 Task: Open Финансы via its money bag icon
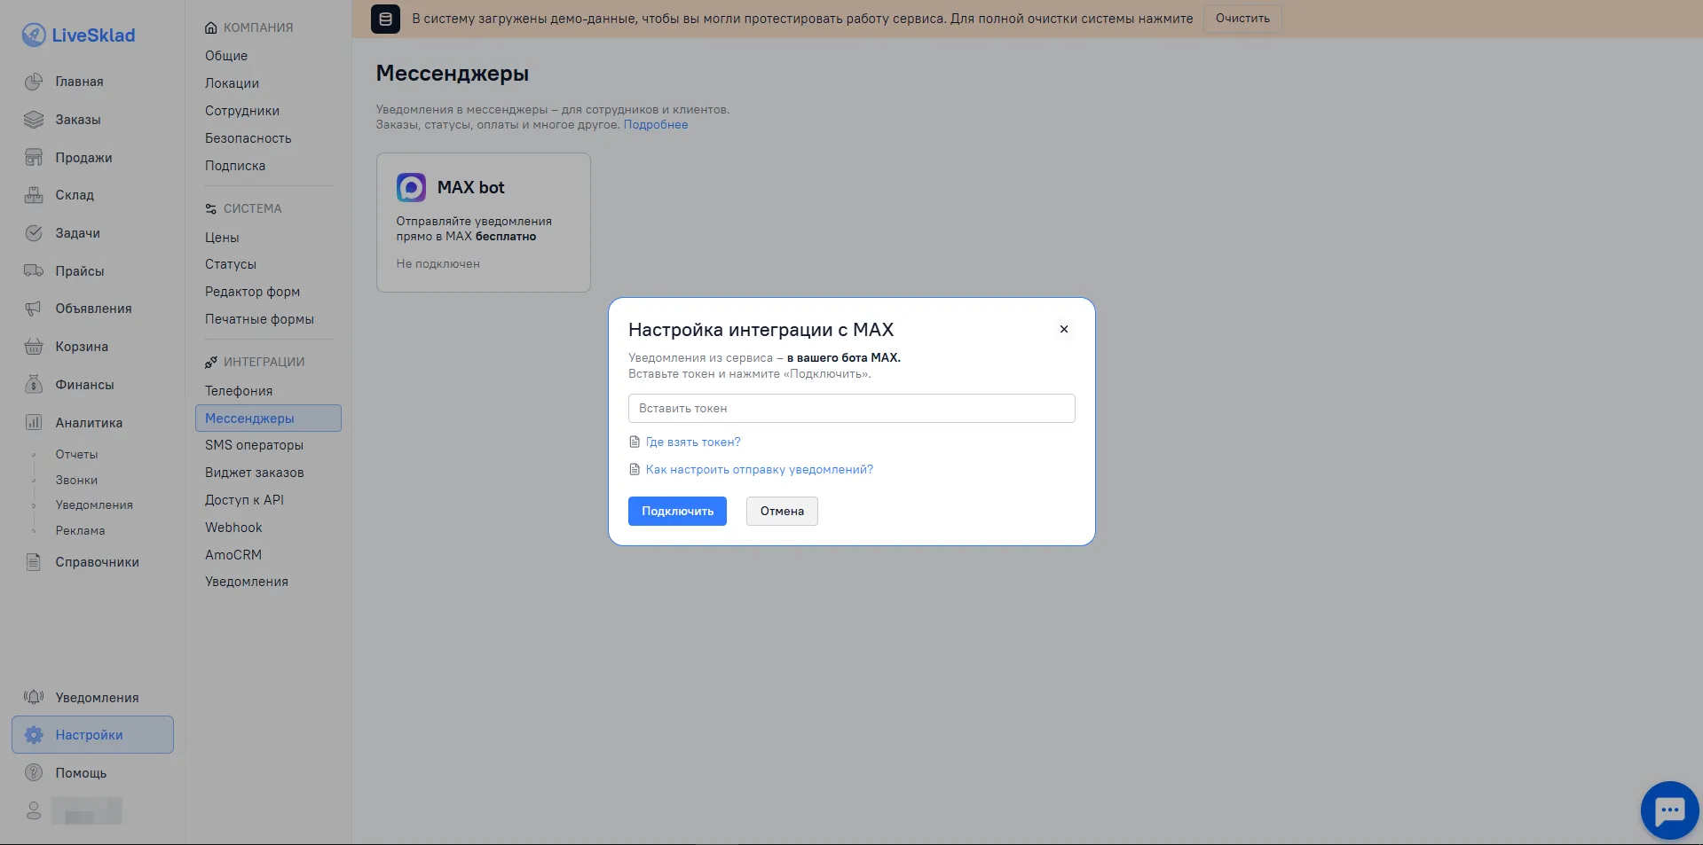point(34,385)
